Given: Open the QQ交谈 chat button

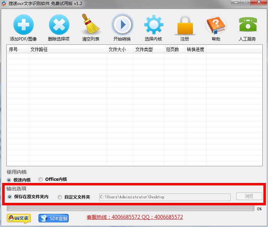Looking at the screenshot, I should 19,218.
